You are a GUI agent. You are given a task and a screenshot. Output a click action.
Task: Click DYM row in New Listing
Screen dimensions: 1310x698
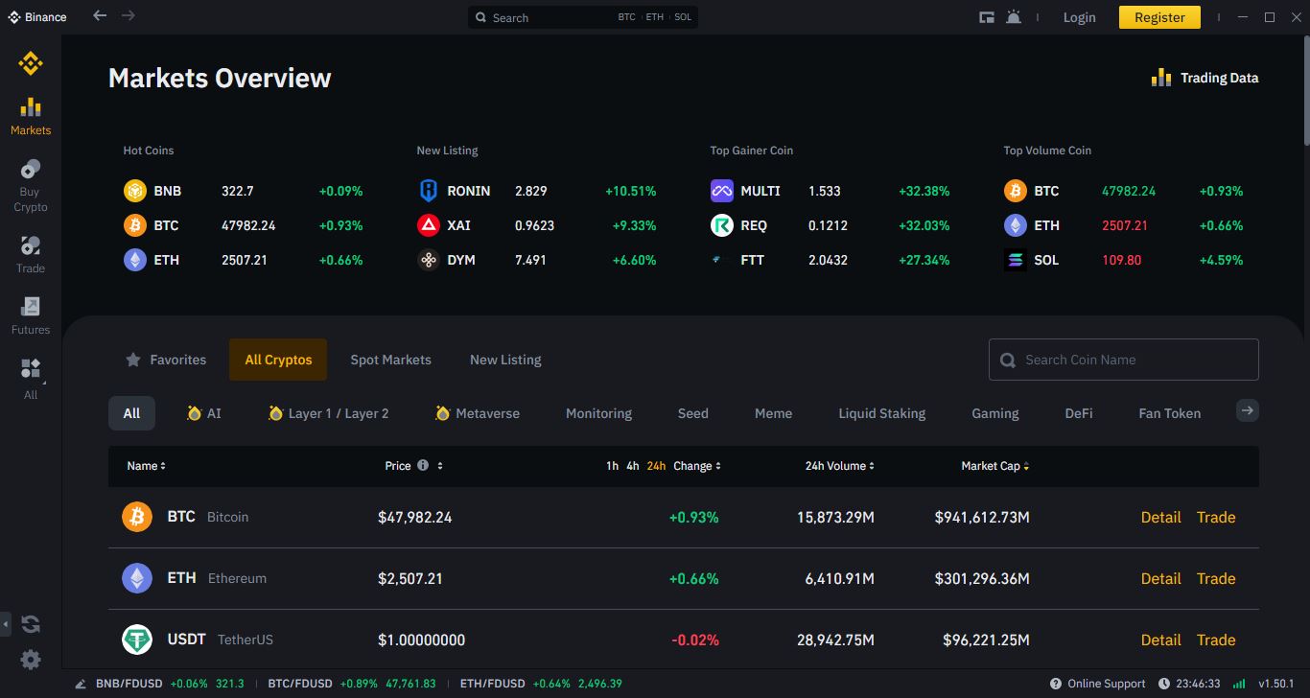(537, 260)
